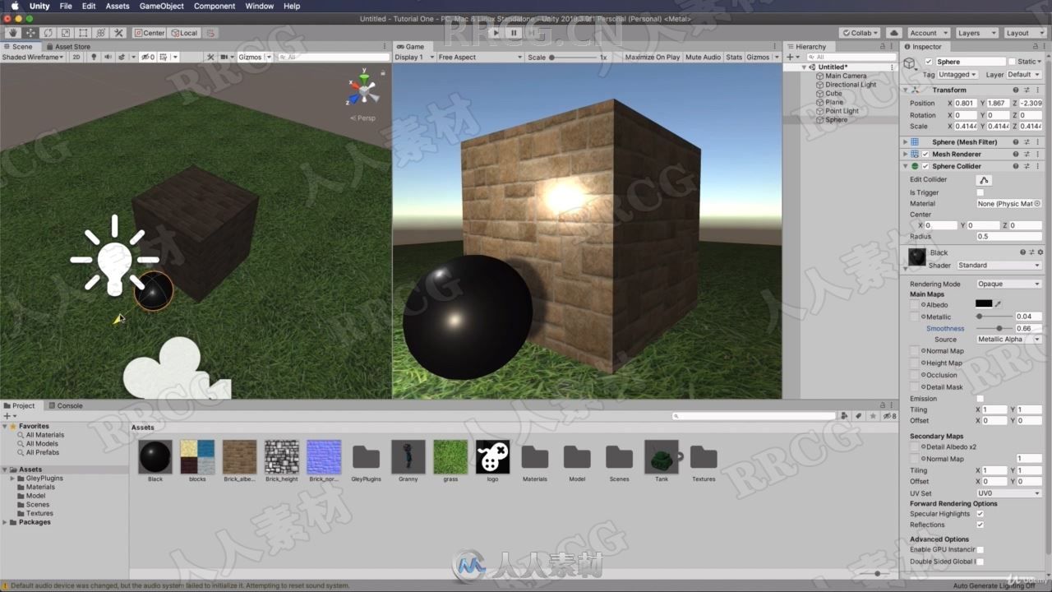Open the Sphere object icon picker
Screen dimensions: 1052x592
[x=909, y=62]
